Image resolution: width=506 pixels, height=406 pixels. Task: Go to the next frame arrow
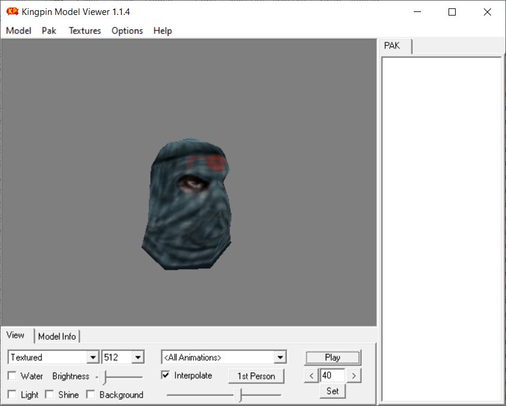(354, 376)
